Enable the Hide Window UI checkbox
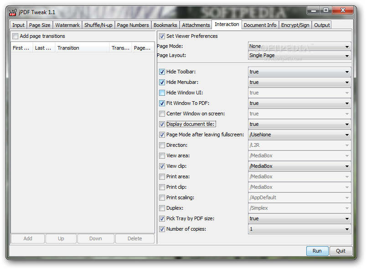 162,93
